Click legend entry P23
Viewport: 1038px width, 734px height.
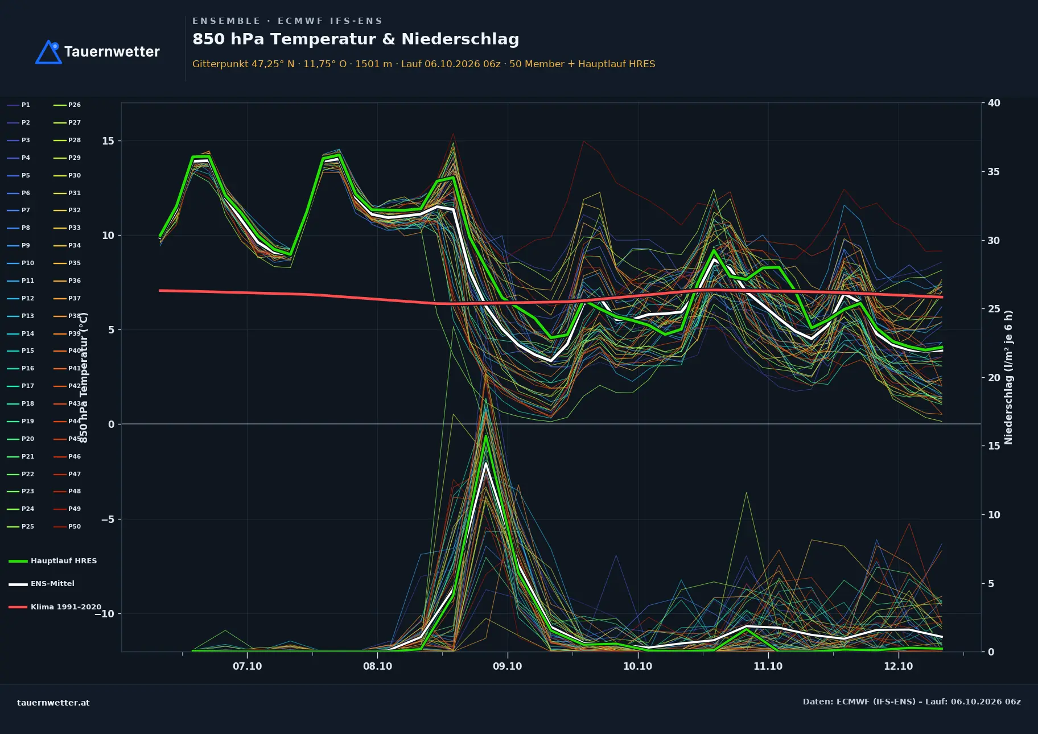click(20, 492)
